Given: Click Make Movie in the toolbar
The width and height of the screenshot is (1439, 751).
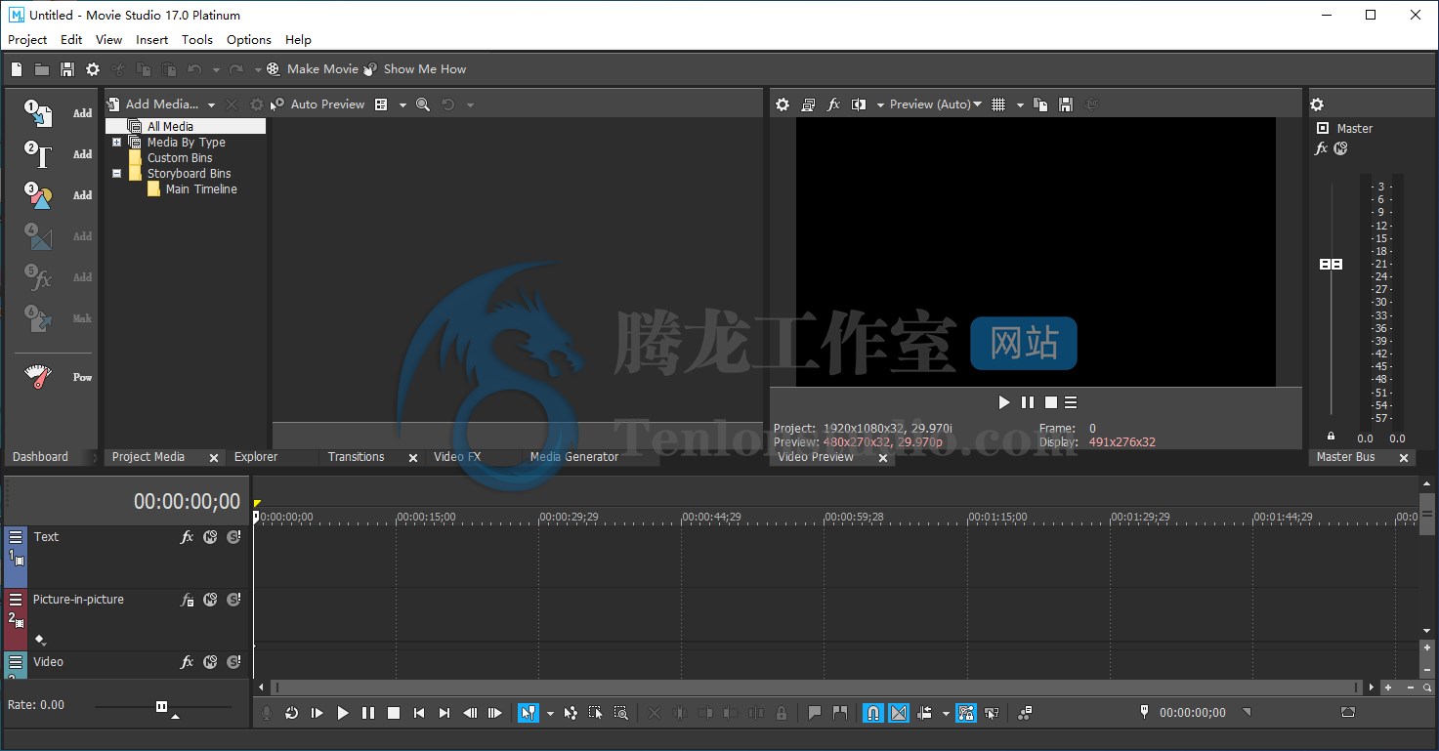Looking at the screenshot, I should (x=313, y=69).
